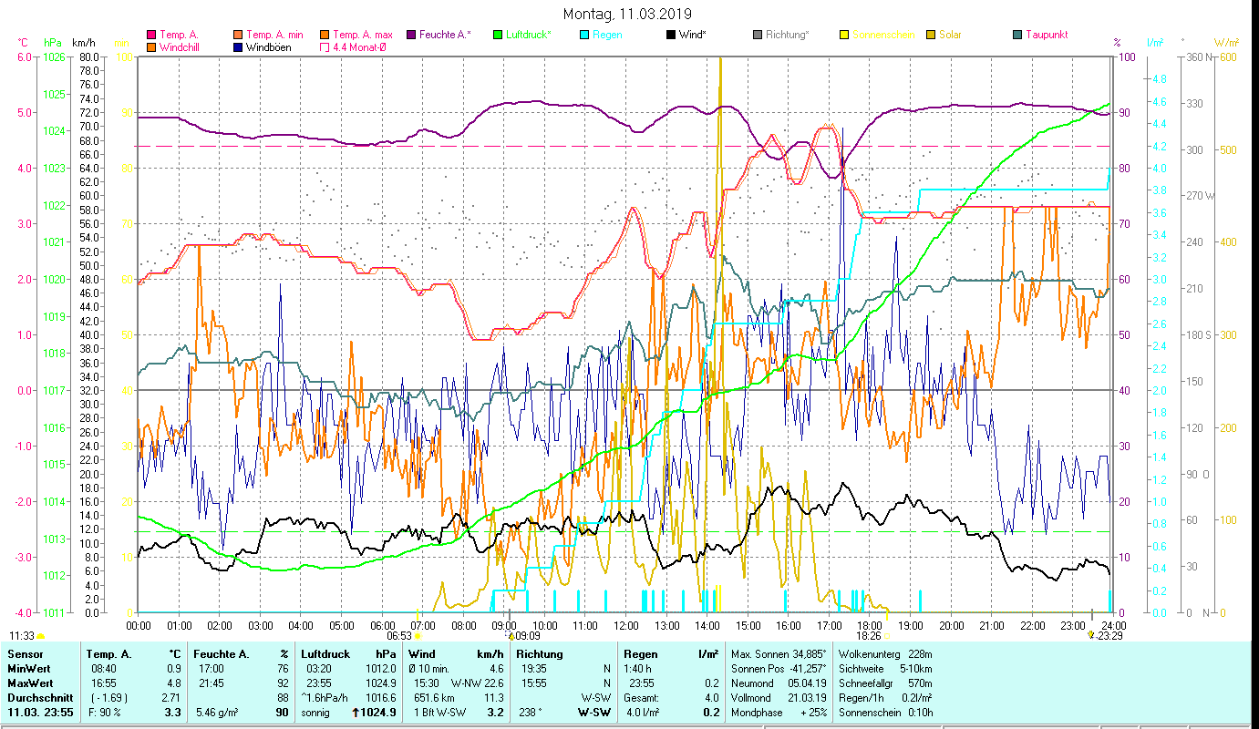The image size is (1259, 729).
Task: Click the yellow Sonnenschein legend label
Action: coord(883,36)
